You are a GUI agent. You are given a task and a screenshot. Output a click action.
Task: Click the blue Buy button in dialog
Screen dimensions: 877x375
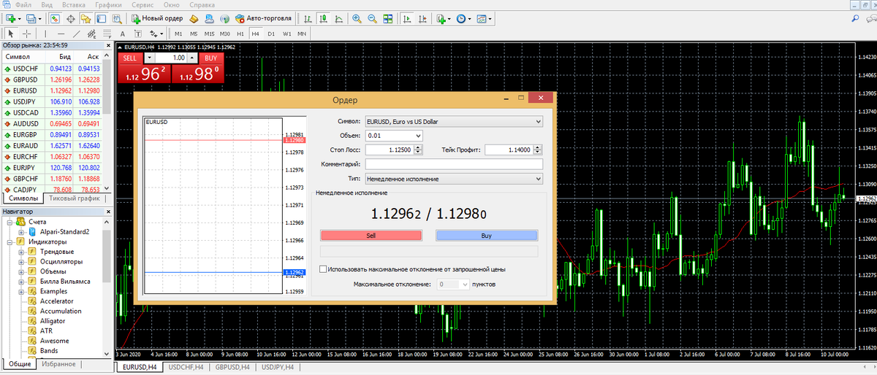[x=487, y=236]
